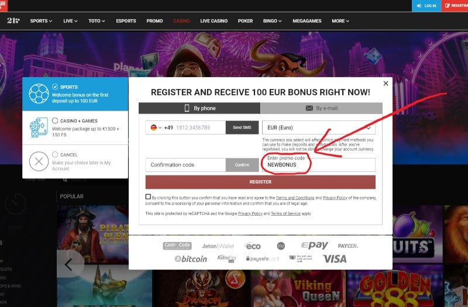Image resolution: width=468 pixels, height=307 pixels.
Task: Open the Viking Queen game thumbnail
Action: coord(298,288)
